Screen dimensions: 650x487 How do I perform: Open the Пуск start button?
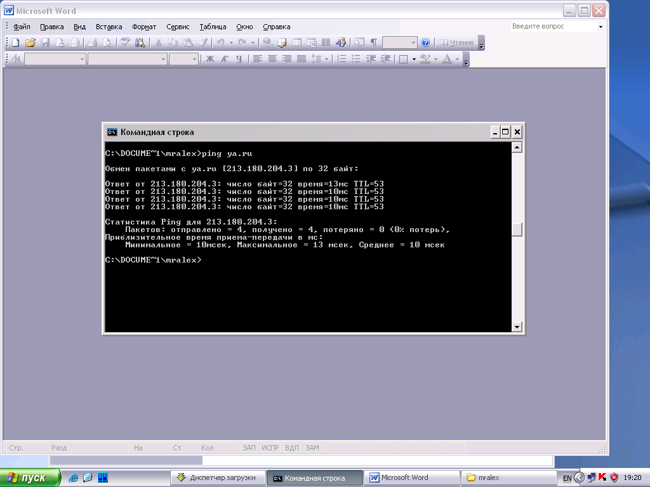point(30,477)
